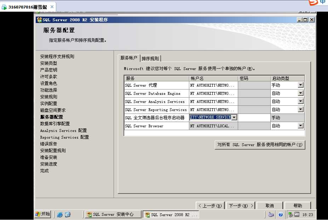Click the VMware tools tray icon
Screen dimensions: 328x220
click(x=297, y=215)
